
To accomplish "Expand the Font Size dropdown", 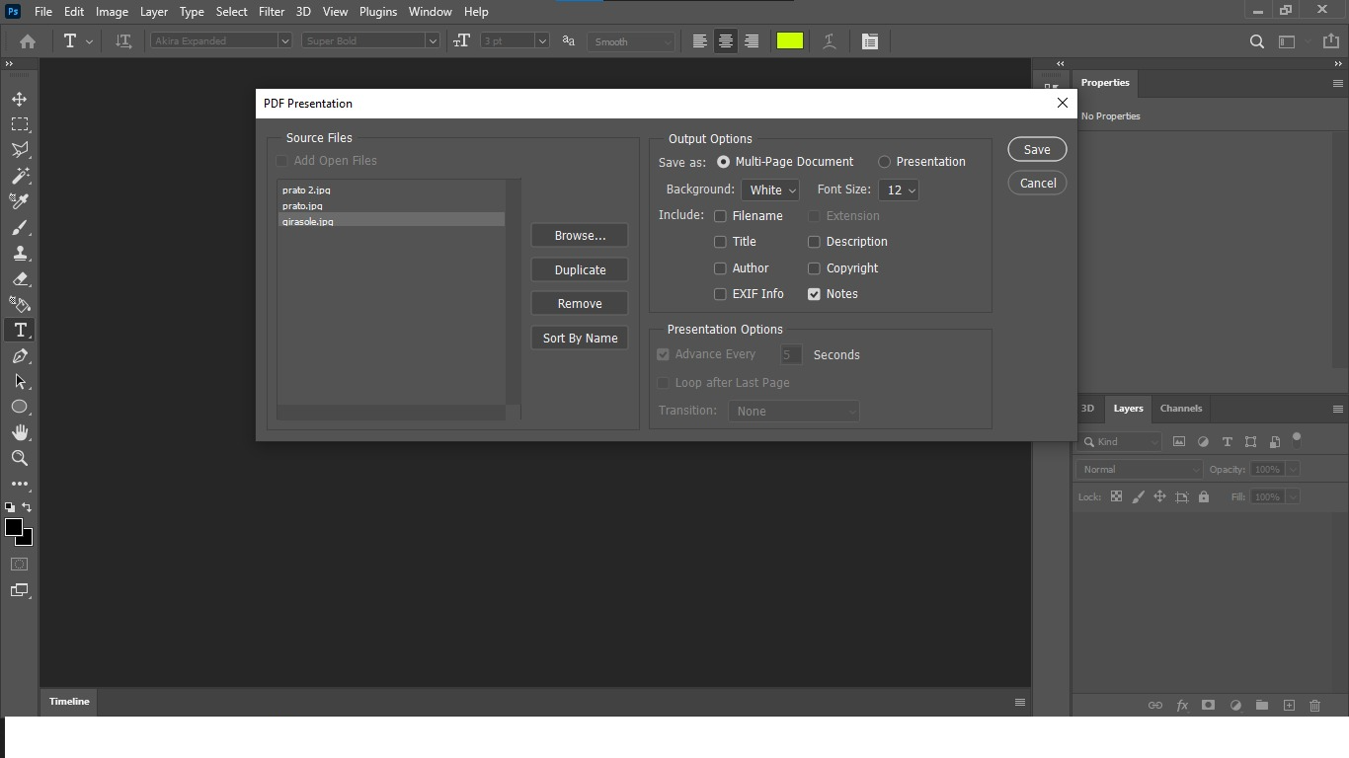I will (899, 189).
